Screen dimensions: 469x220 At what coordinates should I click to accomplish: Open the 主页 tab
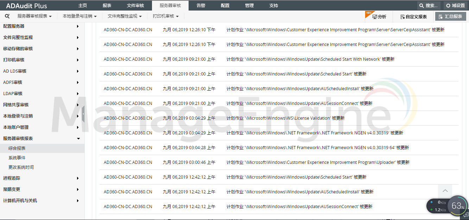click(x=83, y=6)
